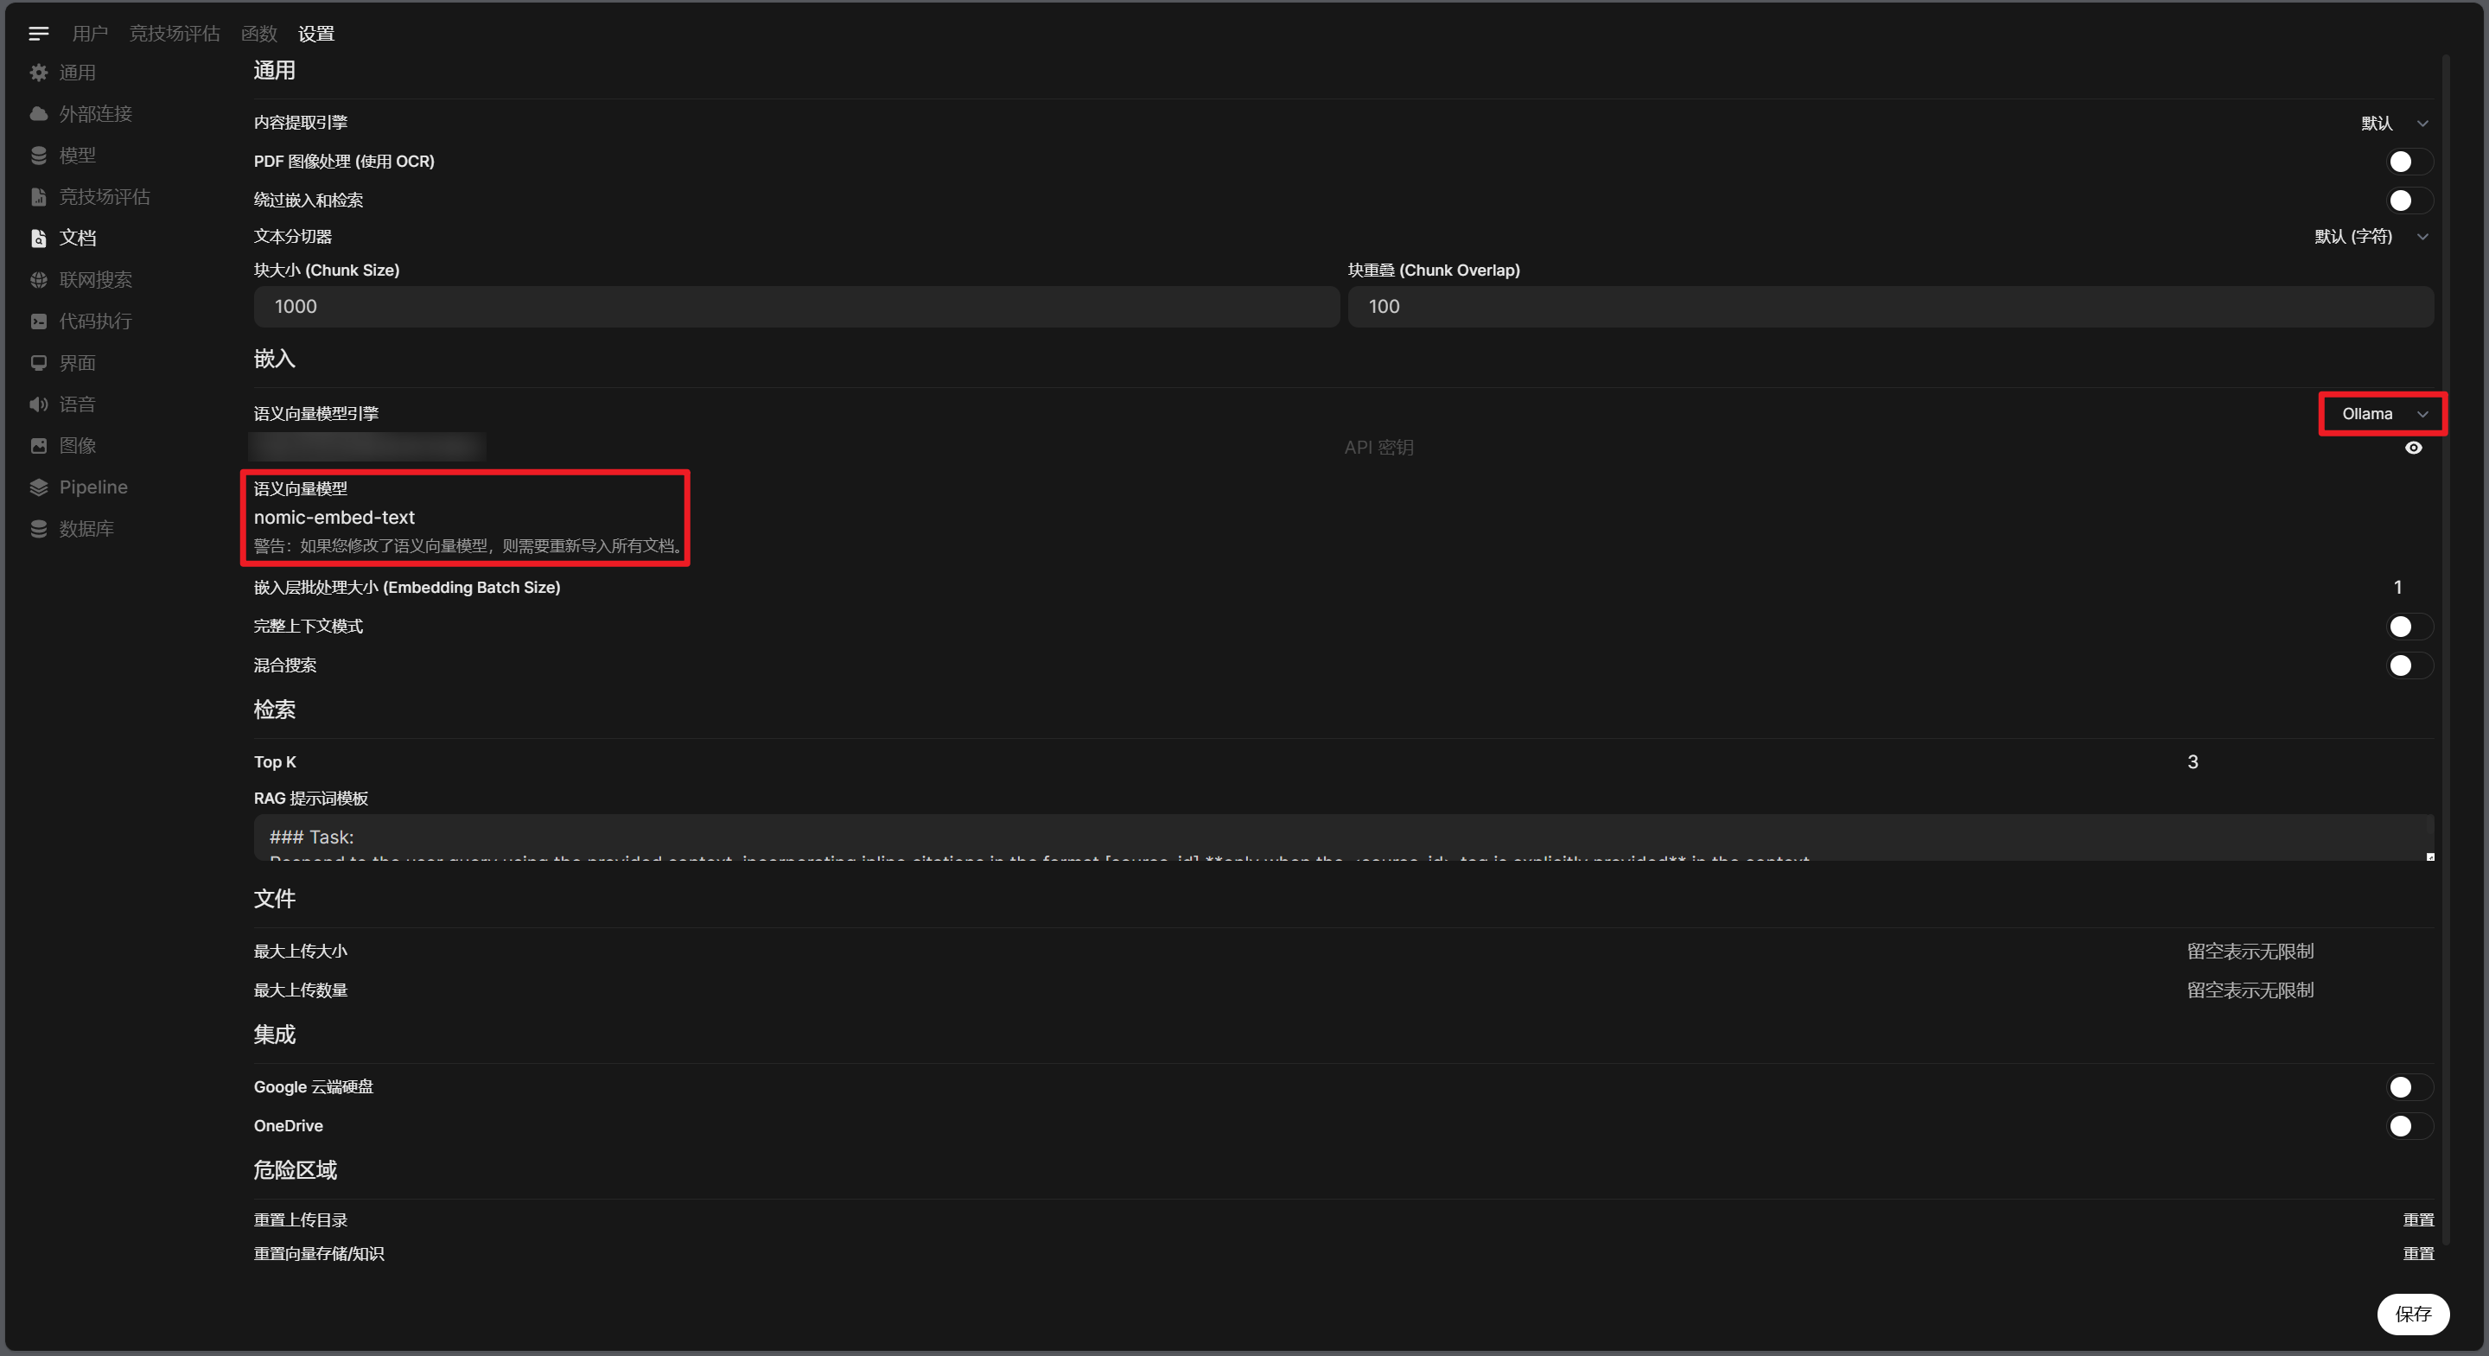The height and width of the screenshot is (1356, 2489).
Task: Switch to the 函数 top tab
Action: [x=259, y=34]
